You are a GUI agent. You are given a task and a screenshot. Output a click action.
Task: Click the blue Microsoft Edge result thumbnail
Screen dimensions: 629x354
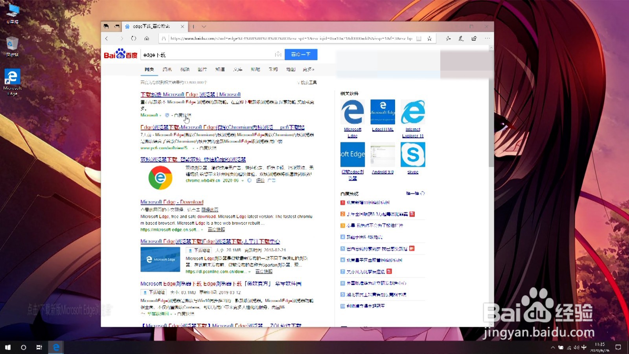coord(160,259)
